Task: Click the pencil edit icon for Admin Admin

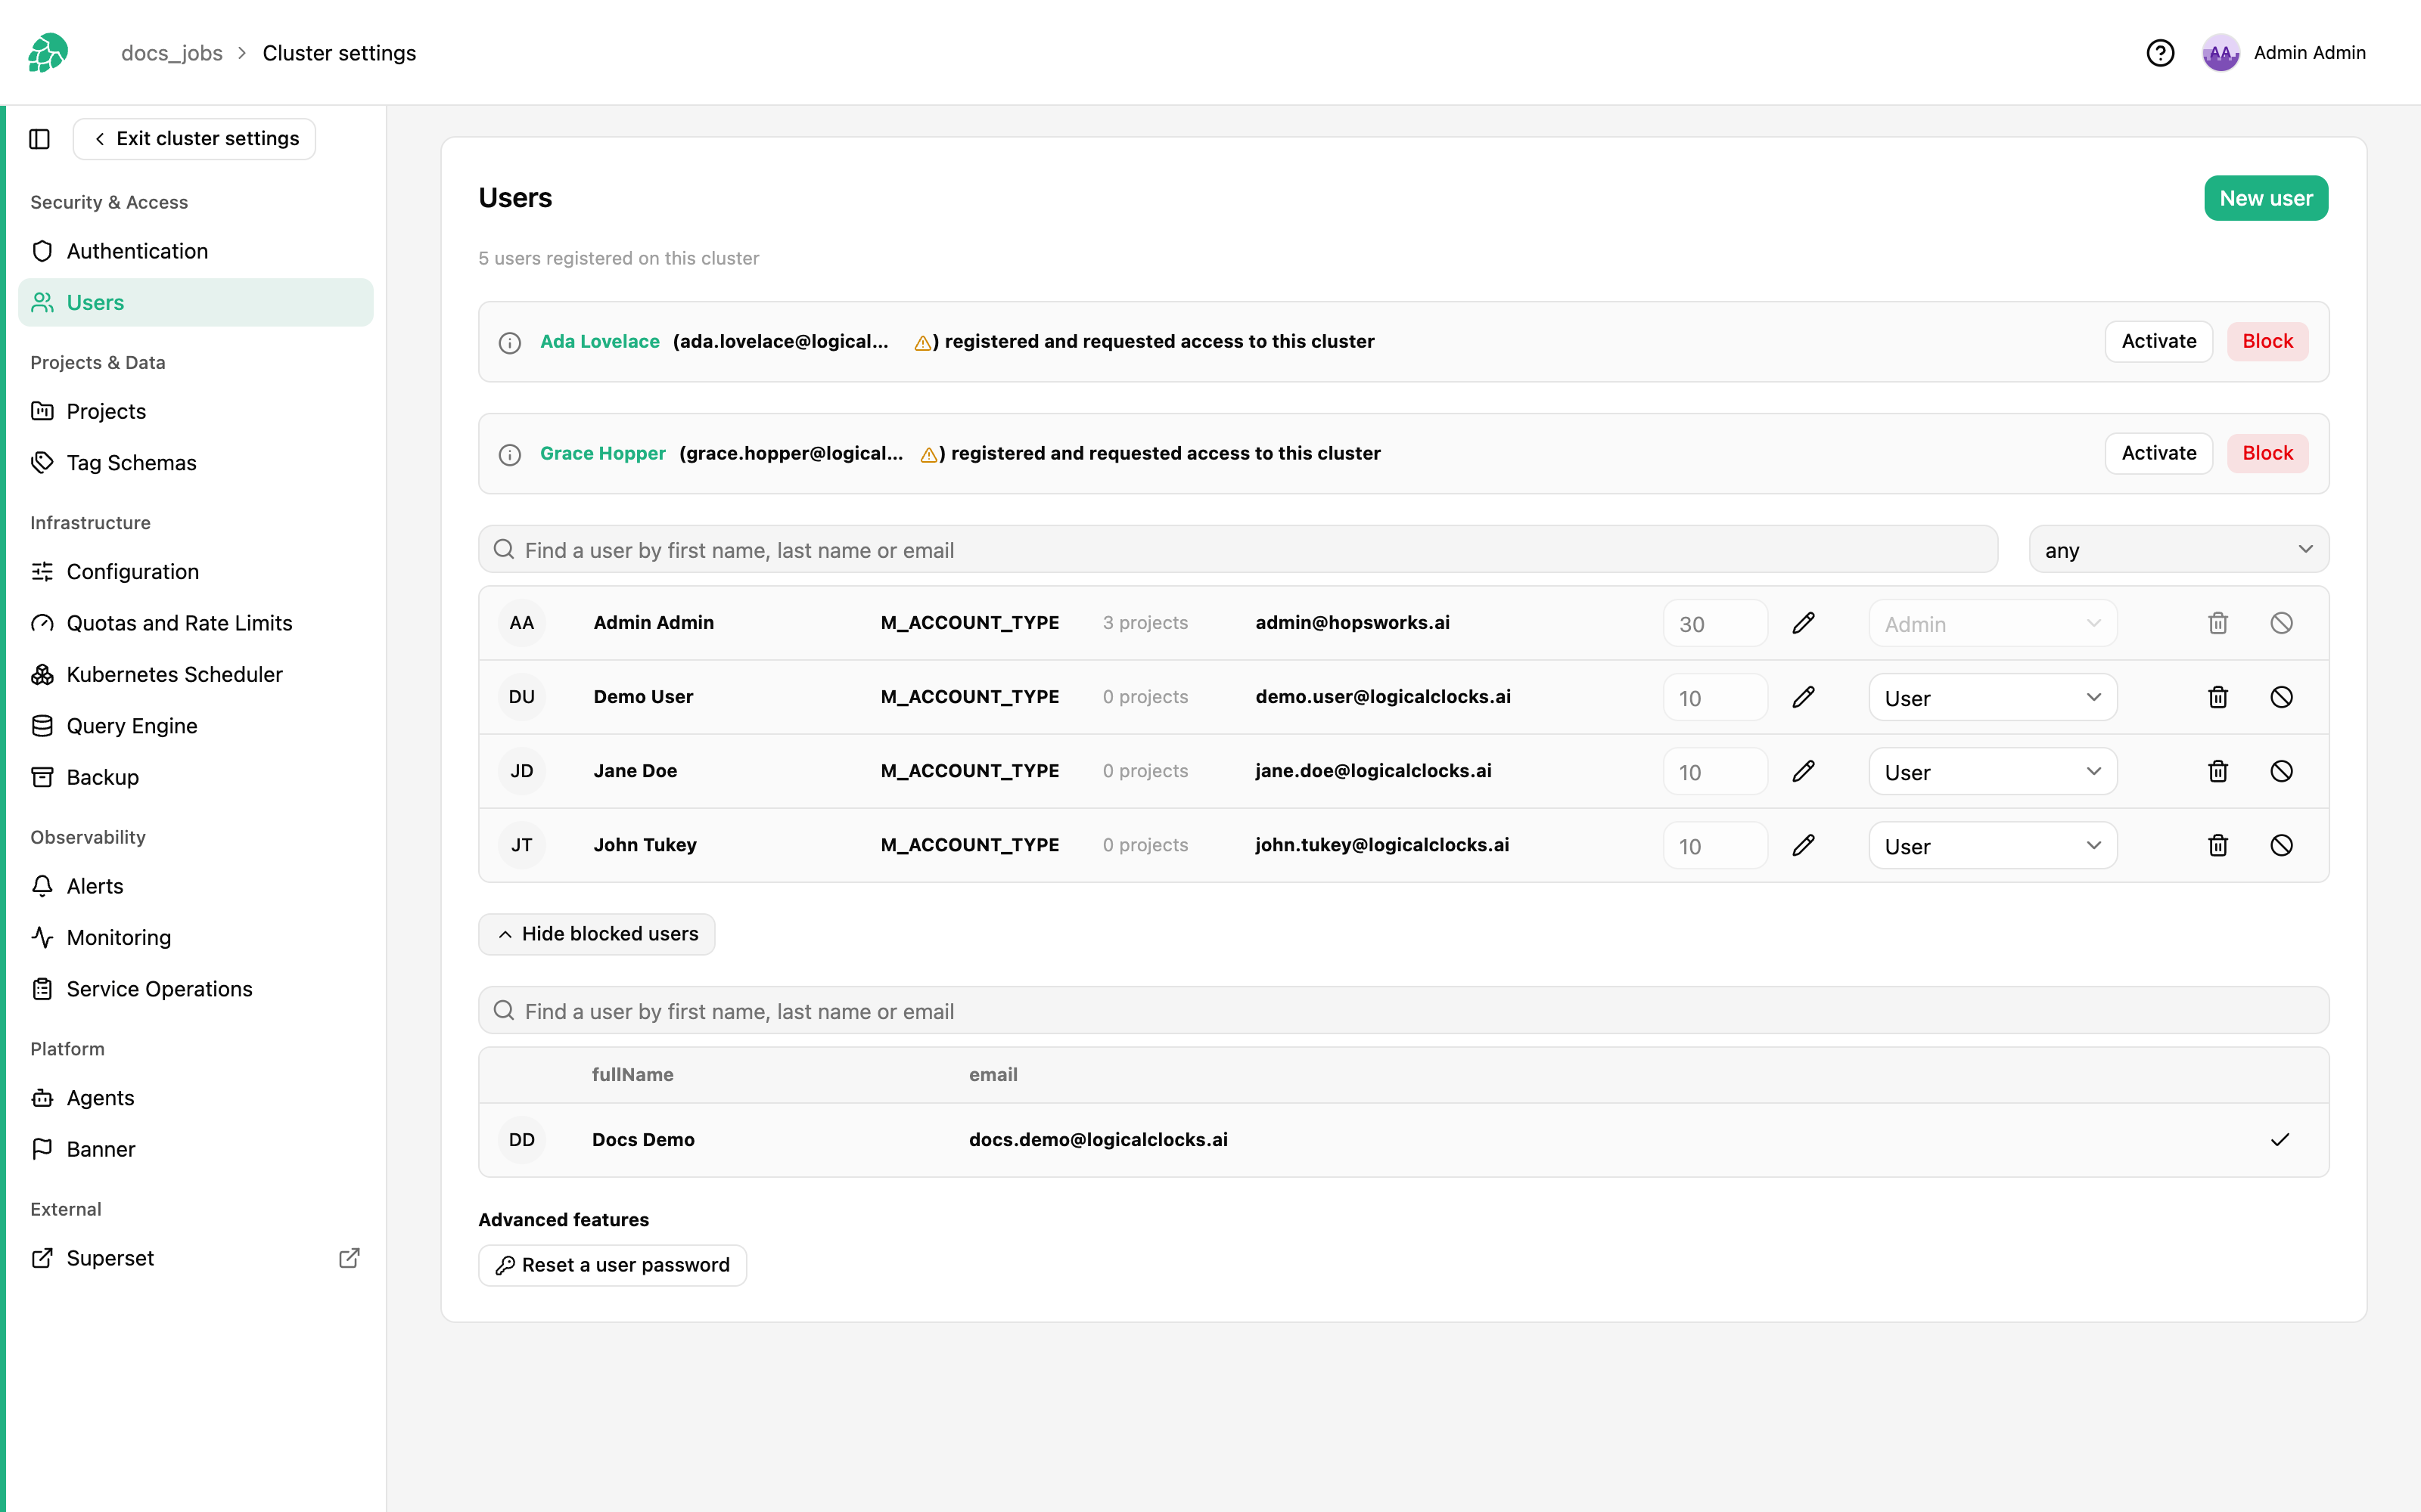Action: pyautogui.click(x=1803, y=623)
